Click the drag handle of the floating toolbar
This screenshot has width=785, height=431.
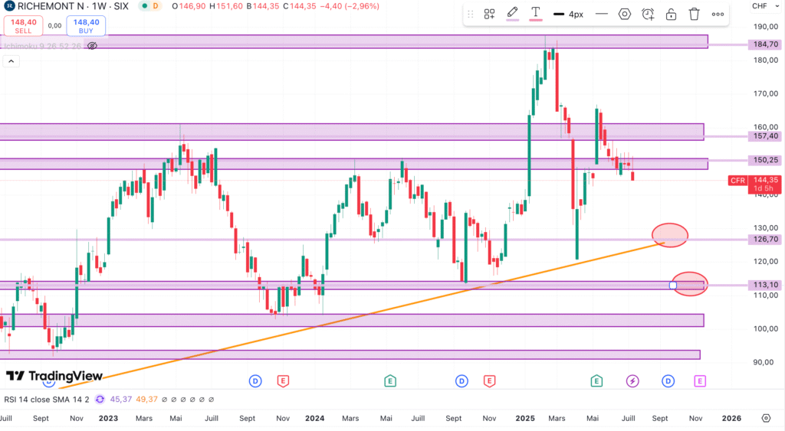click(470, 14)
